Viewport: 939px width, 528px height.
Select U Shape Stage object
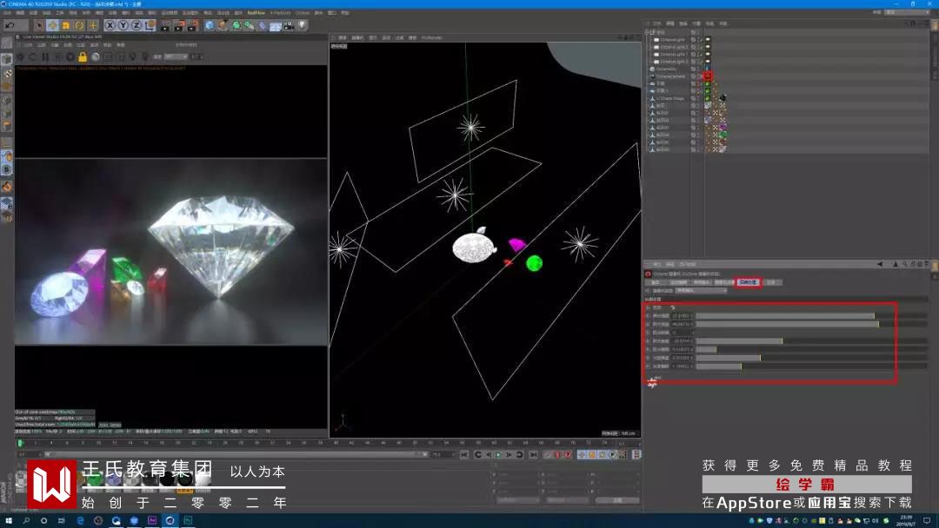click(x=670, y=98)
